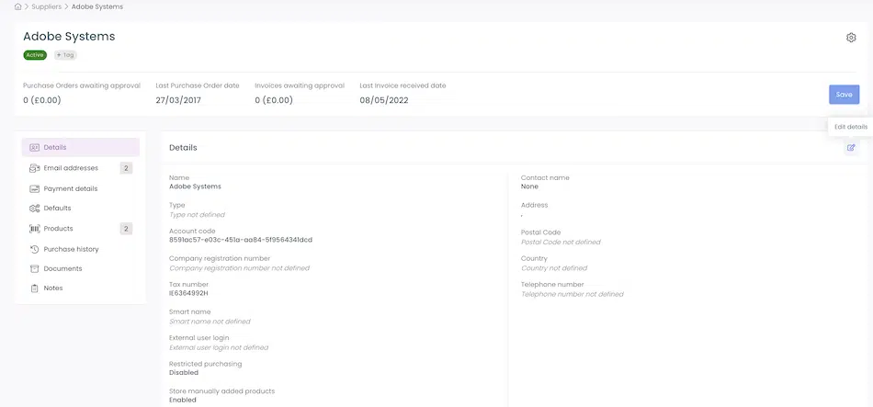Viewport: 873px width, 407px height.
Task: Click the Products barcode icon
Action: pyautogui.click(x=34, y=229)
